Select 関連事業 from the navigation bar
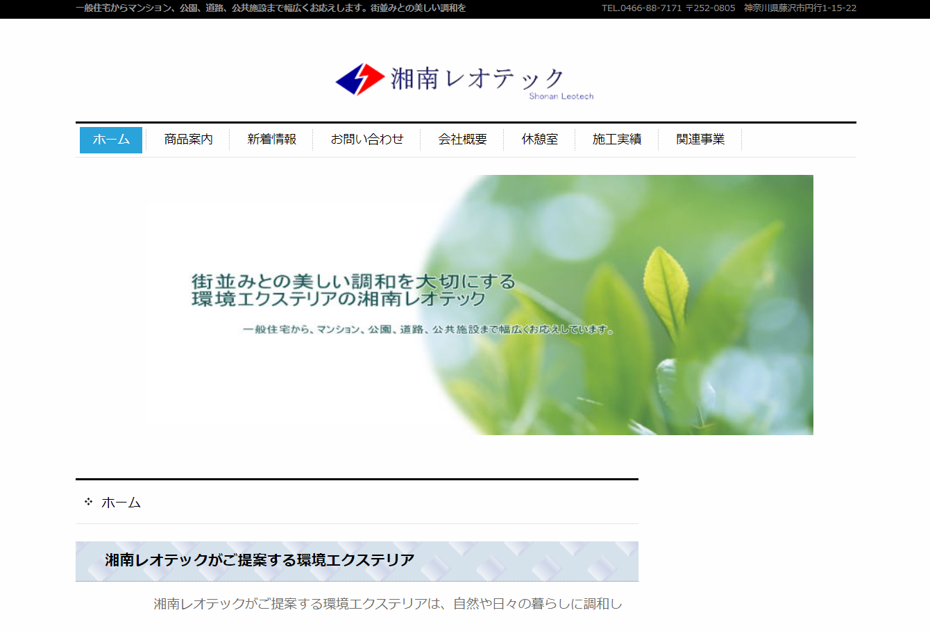 coord(700,140)
